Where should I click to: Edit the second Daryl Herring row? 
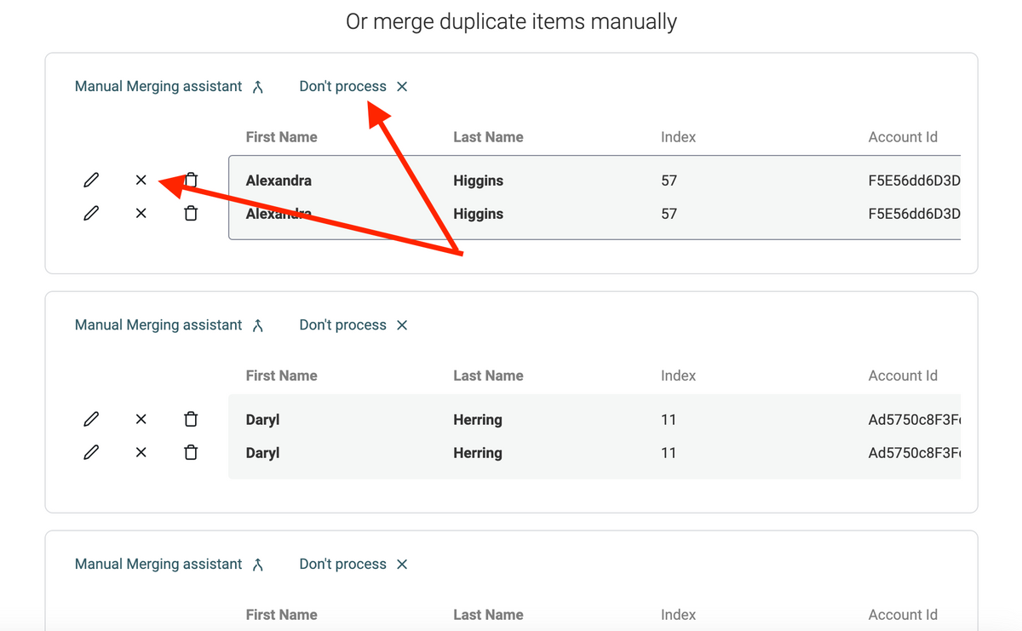(x=91, y=452)
